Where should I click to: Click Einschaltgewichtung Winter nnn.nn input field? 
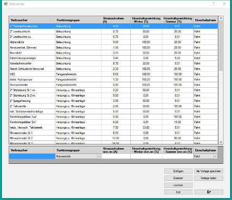(x=146, y=156)
